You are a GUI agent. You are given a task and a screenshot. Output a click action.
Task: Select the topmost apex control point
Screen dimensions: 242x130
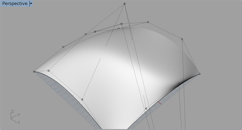pos(125,4)
